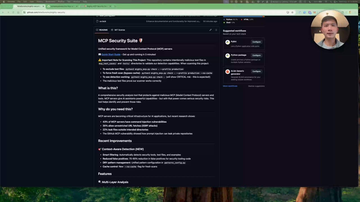This screenshot has height=202, width=360.
Task: Switch to the MIT license tab
Action: [x=118, y=30]
